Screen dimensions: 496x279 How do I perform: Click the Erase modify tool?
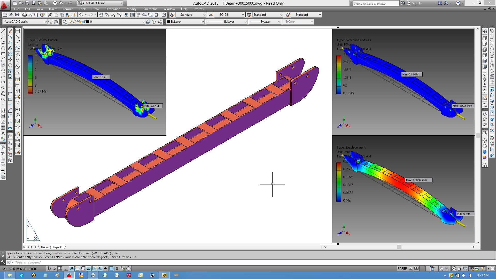tap(10, 31)
